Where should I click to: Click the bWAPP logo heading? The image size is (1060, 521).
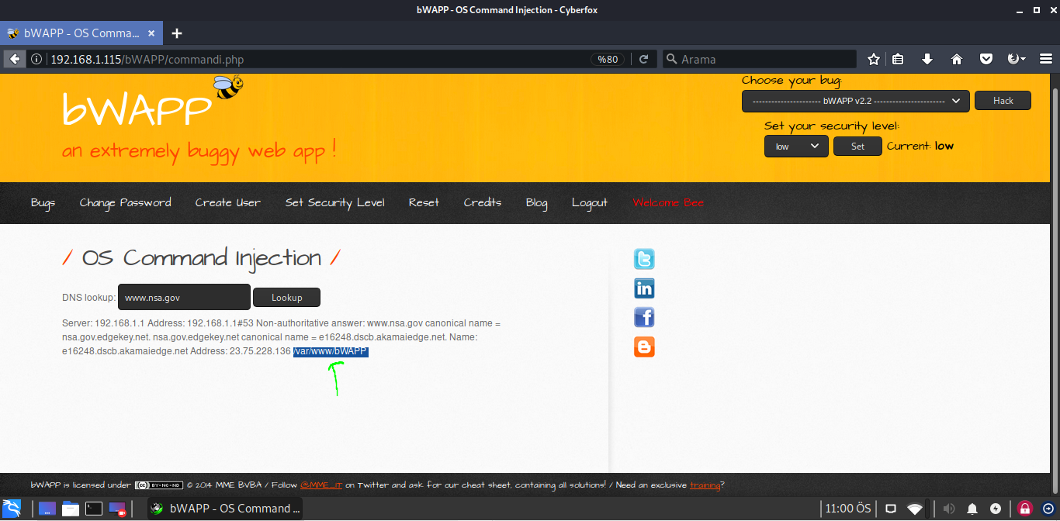pyautogui.click(x=137, y=110)
